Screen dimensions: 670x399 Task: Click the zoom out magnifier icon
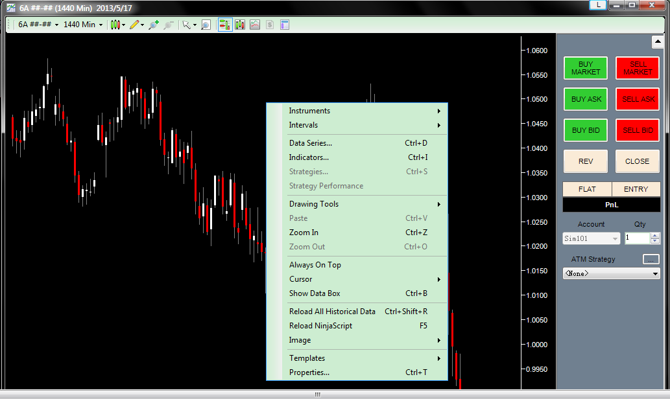tap(169, 25)
